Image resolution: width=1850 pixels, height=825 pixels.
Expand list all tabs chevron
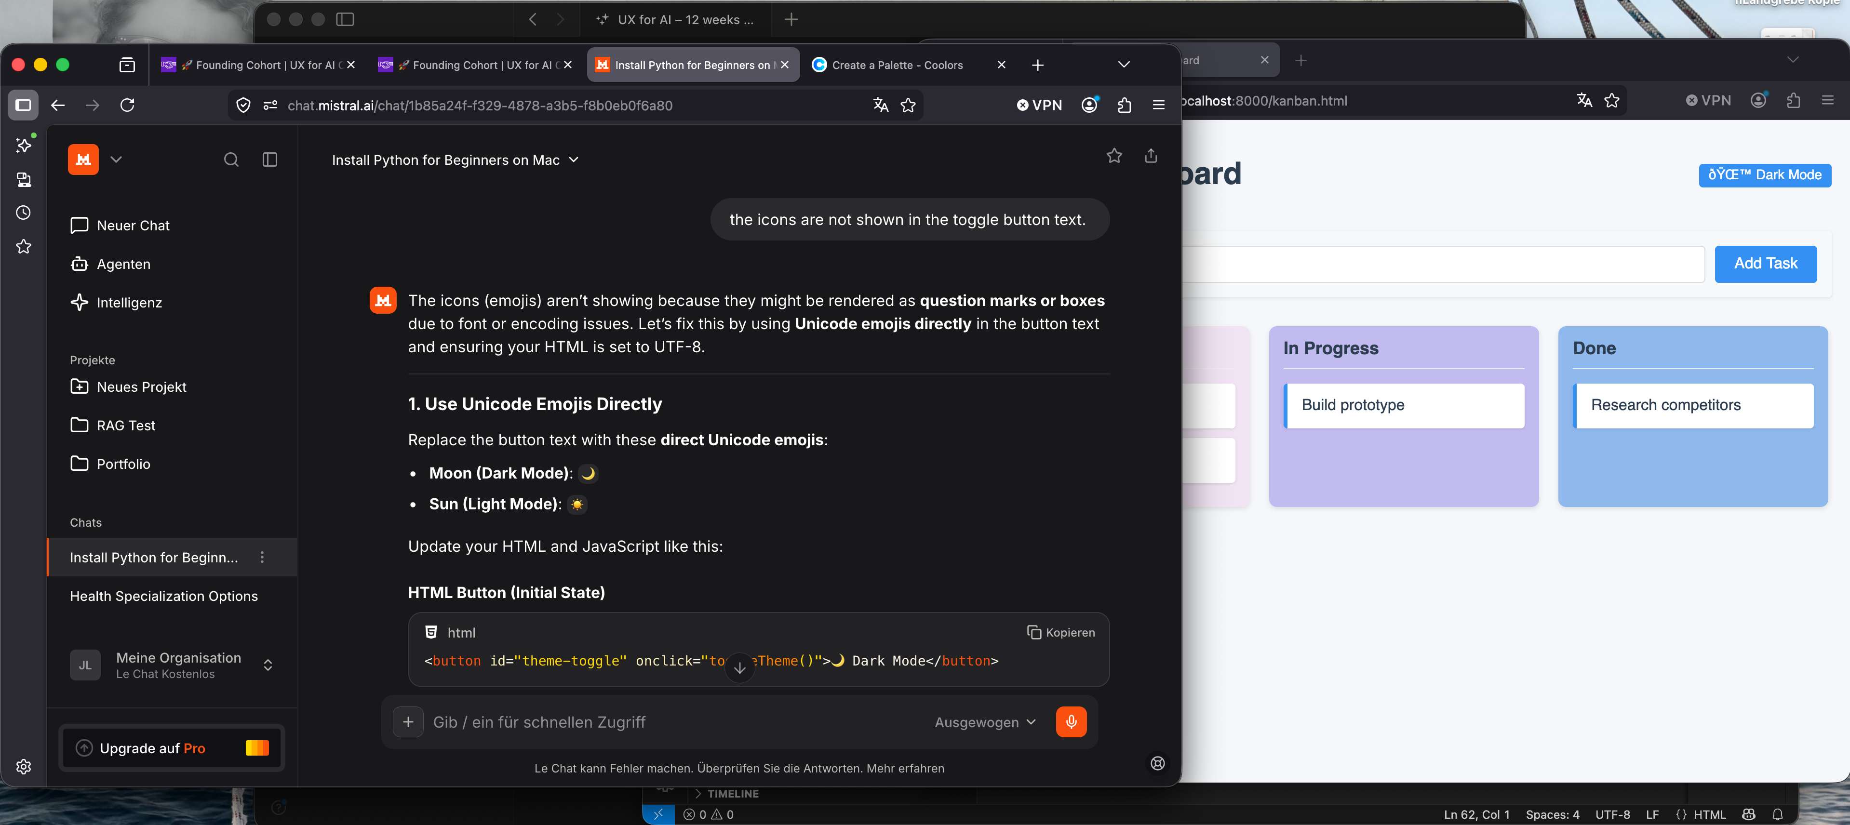1124,65
